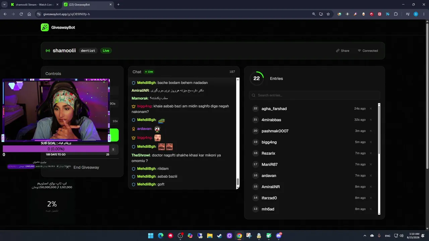Remove agha_farshad entry with its X
The width and height of the screenshot is (429, 241).
[x=371, y=108]
